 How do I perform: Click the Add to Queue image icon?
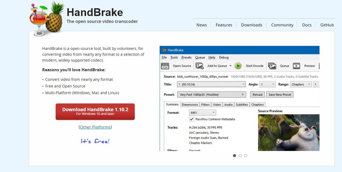click(x=199, y=66)
